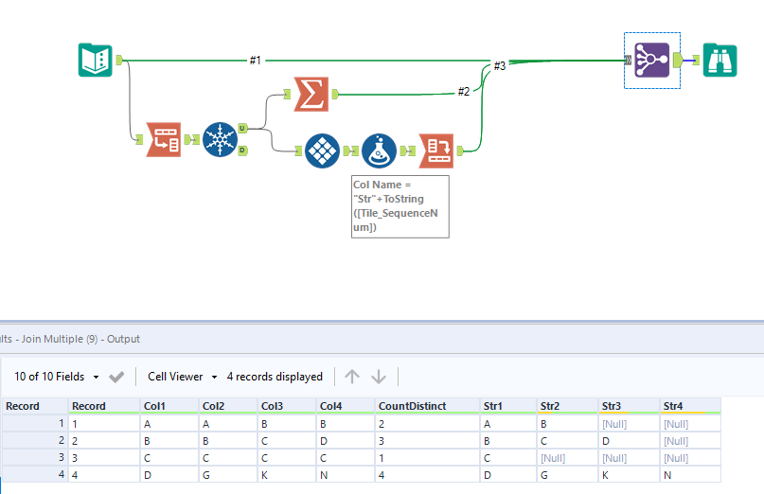The width and height of the screenshot is (764, 494).
Task: Click the next record down arrow
Action: [x=379, y=377]
